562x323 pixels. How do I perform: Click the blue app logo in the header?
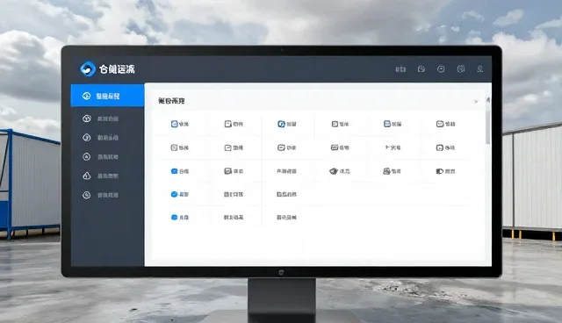pyautogui.click(x=88, y=68)
